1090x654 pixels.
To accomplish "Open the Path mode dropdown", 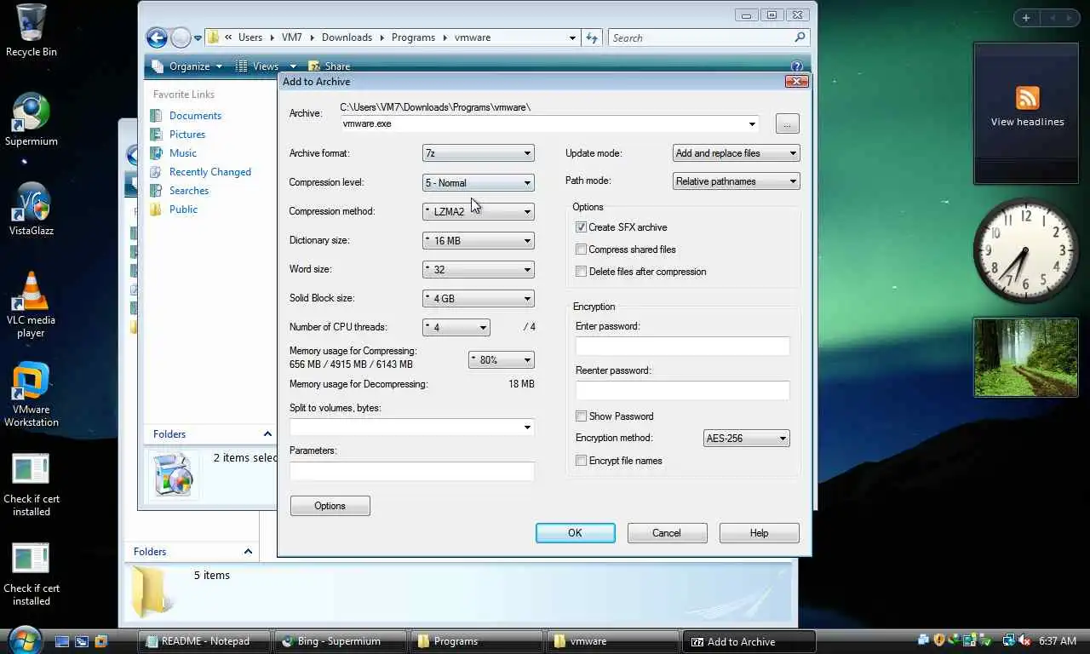I will point(736,181).
